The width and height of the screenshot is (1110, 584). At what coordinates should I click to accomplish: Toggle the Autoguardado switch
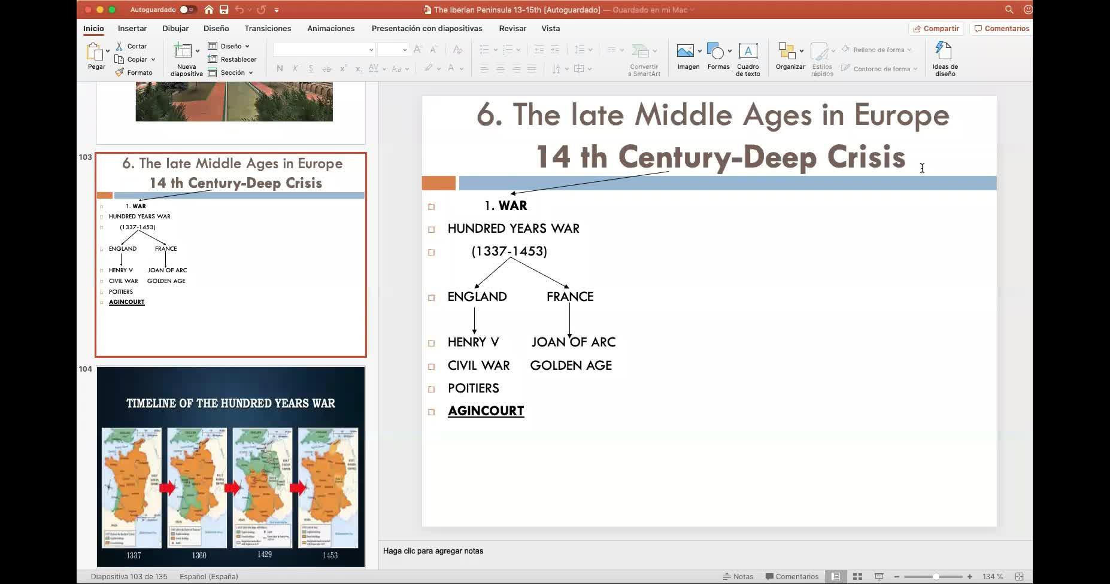[187, 10]
